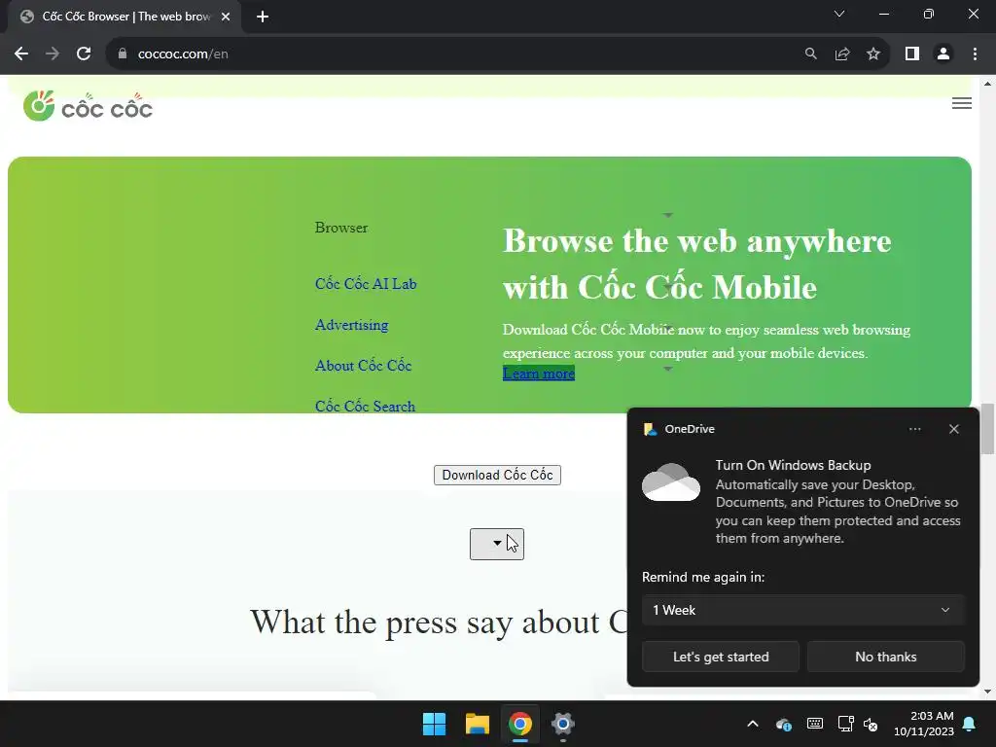Open the Windows Start menu
This screenshot has height=747, width=996.
pos(435,724)
